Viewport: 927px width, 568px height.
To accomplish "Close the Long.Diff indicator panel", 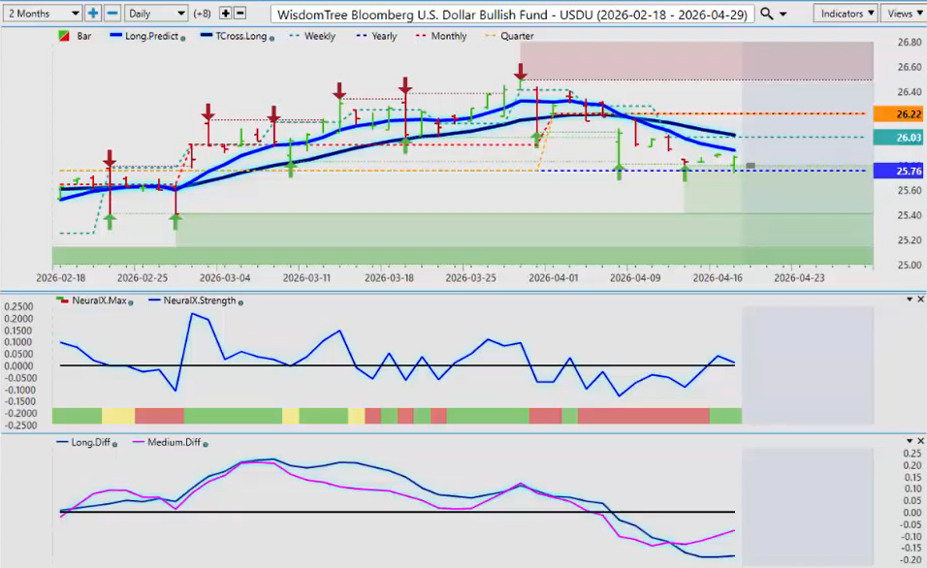I will coord(919,442).
